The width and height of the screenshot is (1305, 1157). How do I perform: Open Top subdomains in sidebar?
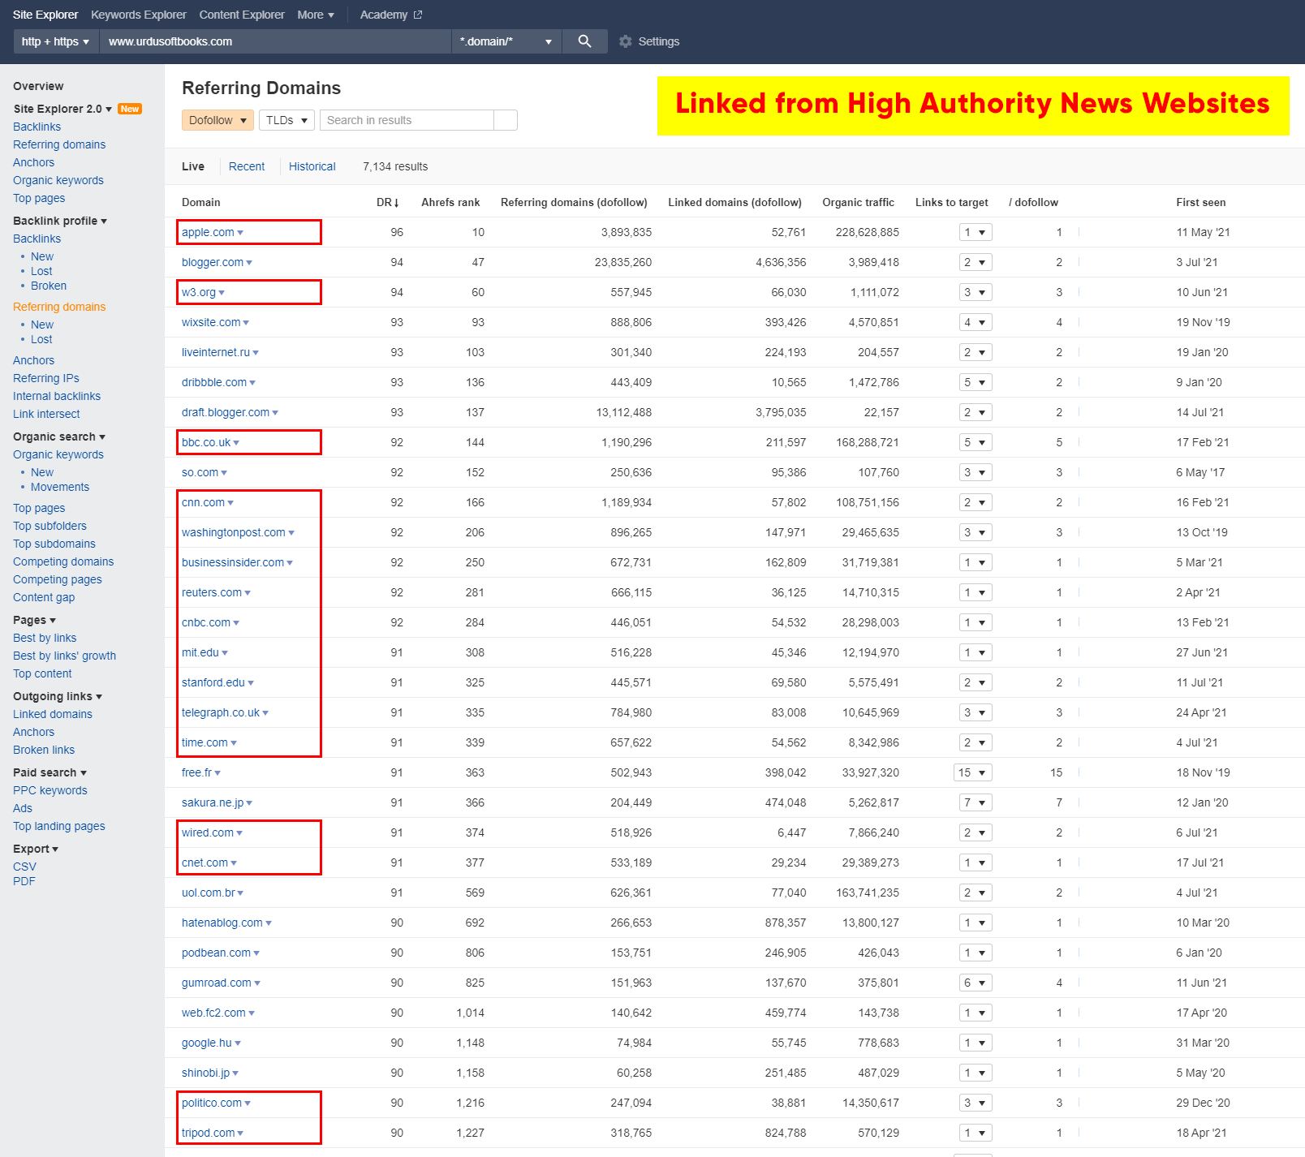pos(54,544)
